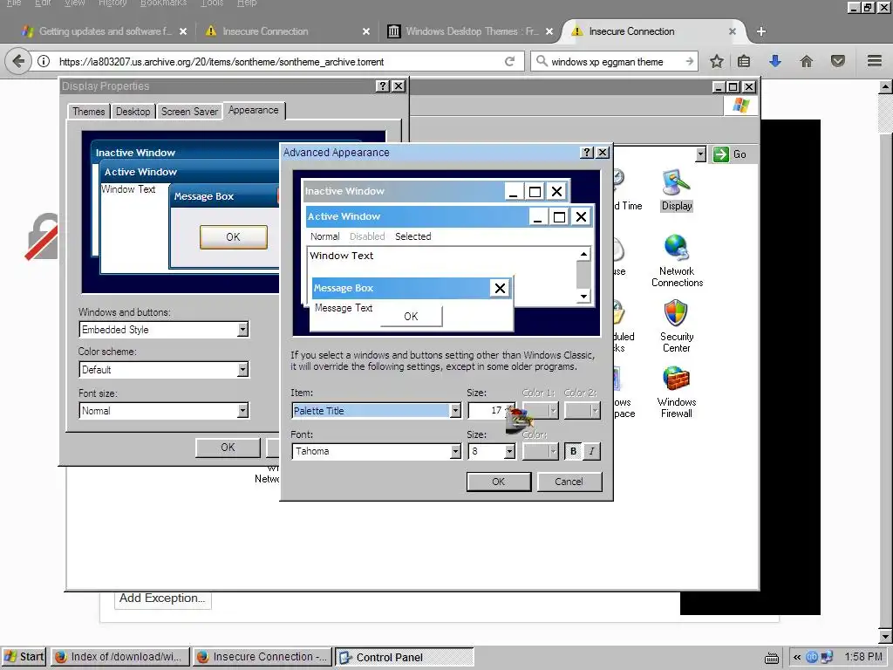Viewport: 893px width, 670px height.
Task: Expand hidden tray icons chevron
Action: tap(797, 658)
